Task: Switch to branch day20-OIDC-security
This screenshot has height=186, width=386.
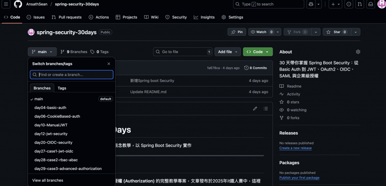Action: (x=72, y=142)
